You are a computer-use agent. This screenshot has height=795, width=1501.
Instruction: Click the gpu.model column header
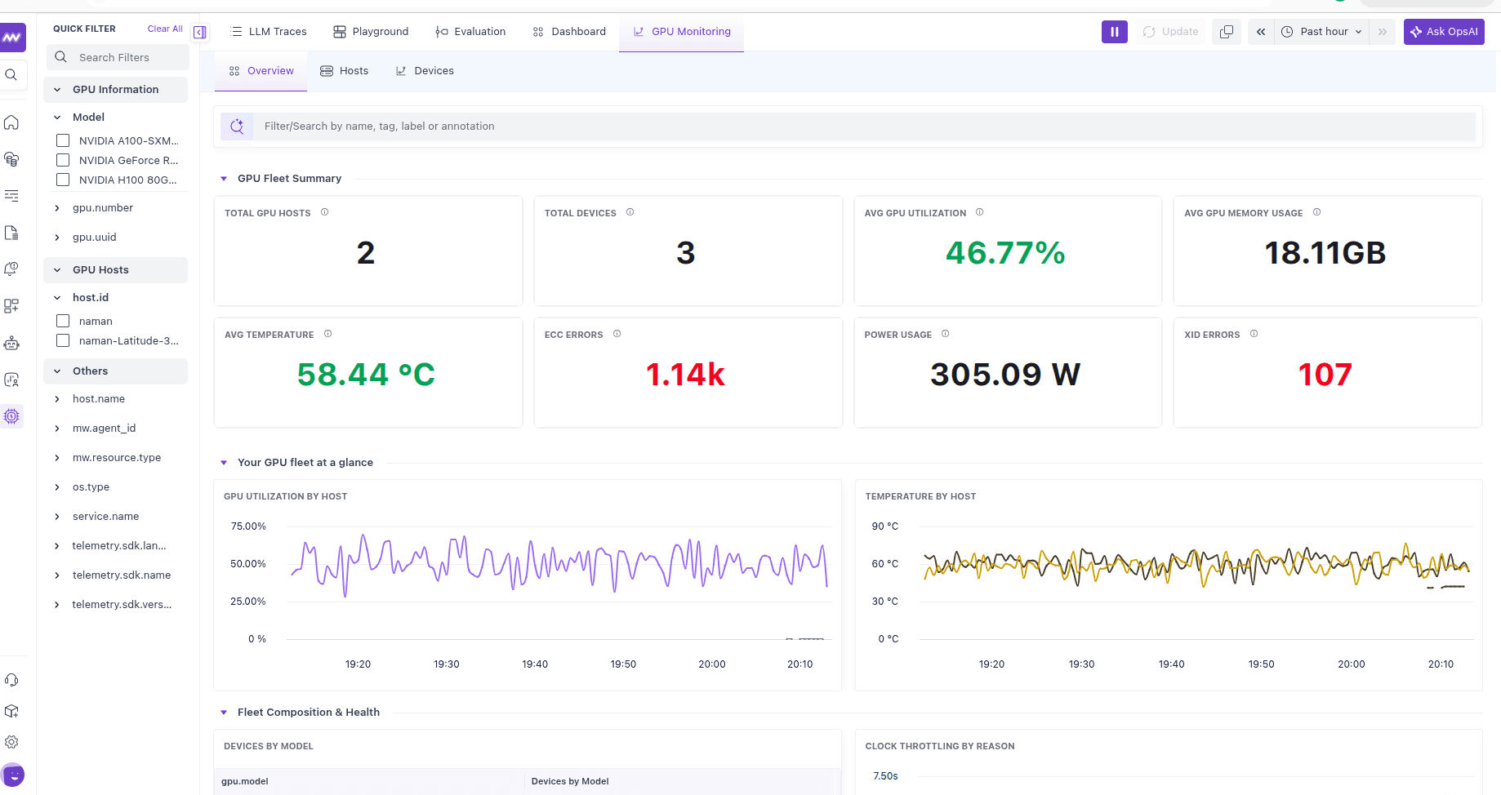click(x=245, y=781)
